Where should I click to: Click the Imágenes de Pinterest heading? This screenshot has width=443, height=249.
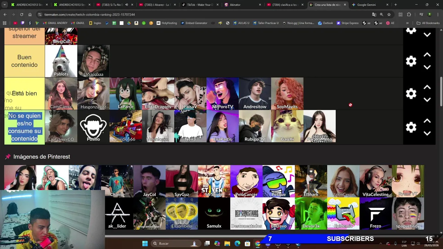[x=42, y=157]
